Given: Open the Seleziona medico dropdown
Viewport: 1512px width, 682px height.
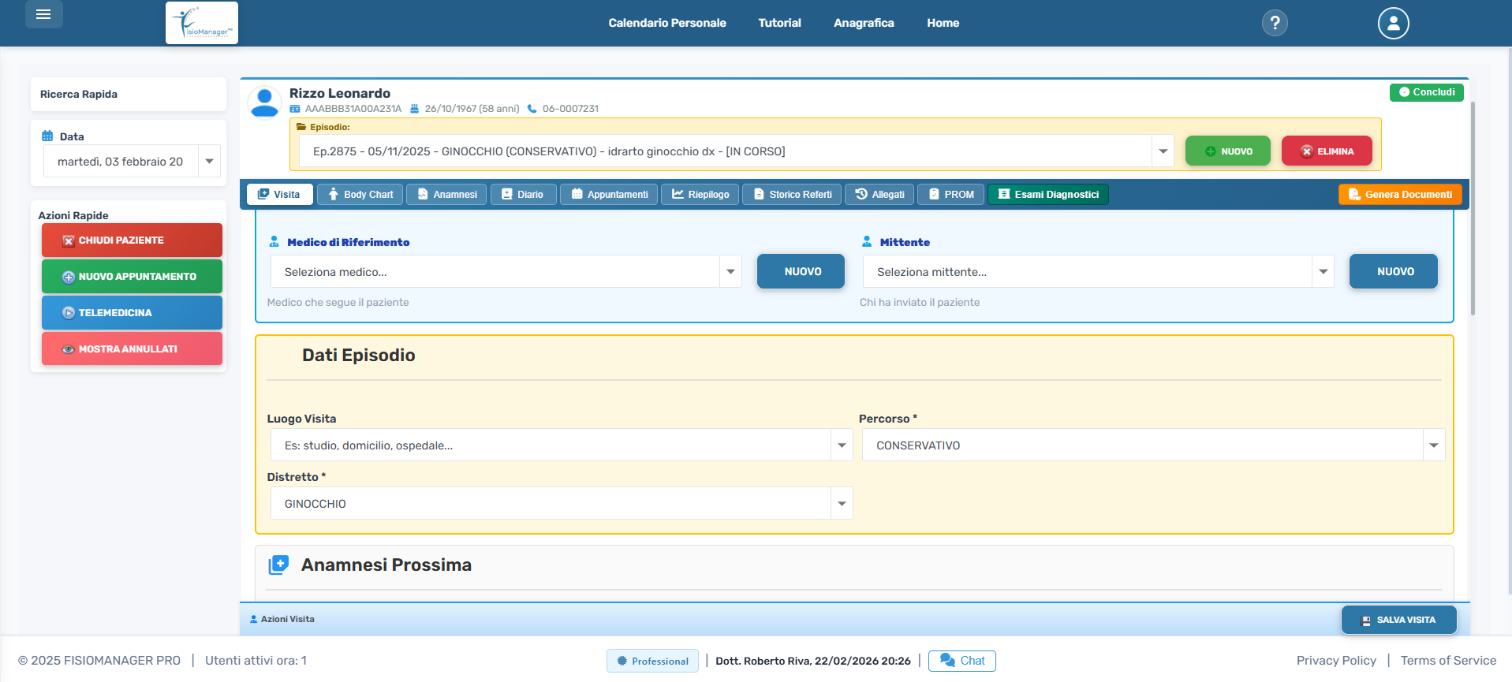Looking at the screenshot, I should click(x=730, y=272).
